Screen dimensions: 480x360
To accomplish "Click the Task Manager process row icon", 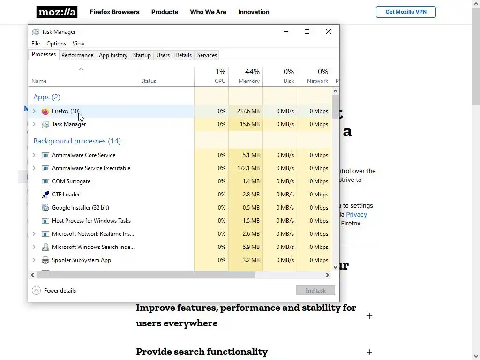I will 45,124.
